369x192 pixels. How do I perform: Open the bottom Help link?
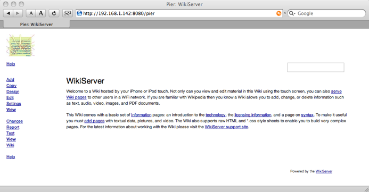click(x=11, y=157)
